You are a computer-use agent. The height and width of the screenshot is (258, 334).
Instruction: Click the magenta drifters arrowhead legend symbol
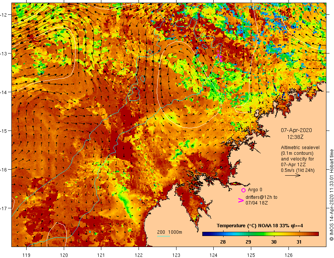click(241, 200)
